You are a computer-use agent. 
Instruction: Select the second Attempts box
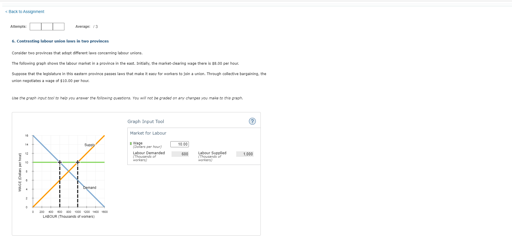coord(47,27)
